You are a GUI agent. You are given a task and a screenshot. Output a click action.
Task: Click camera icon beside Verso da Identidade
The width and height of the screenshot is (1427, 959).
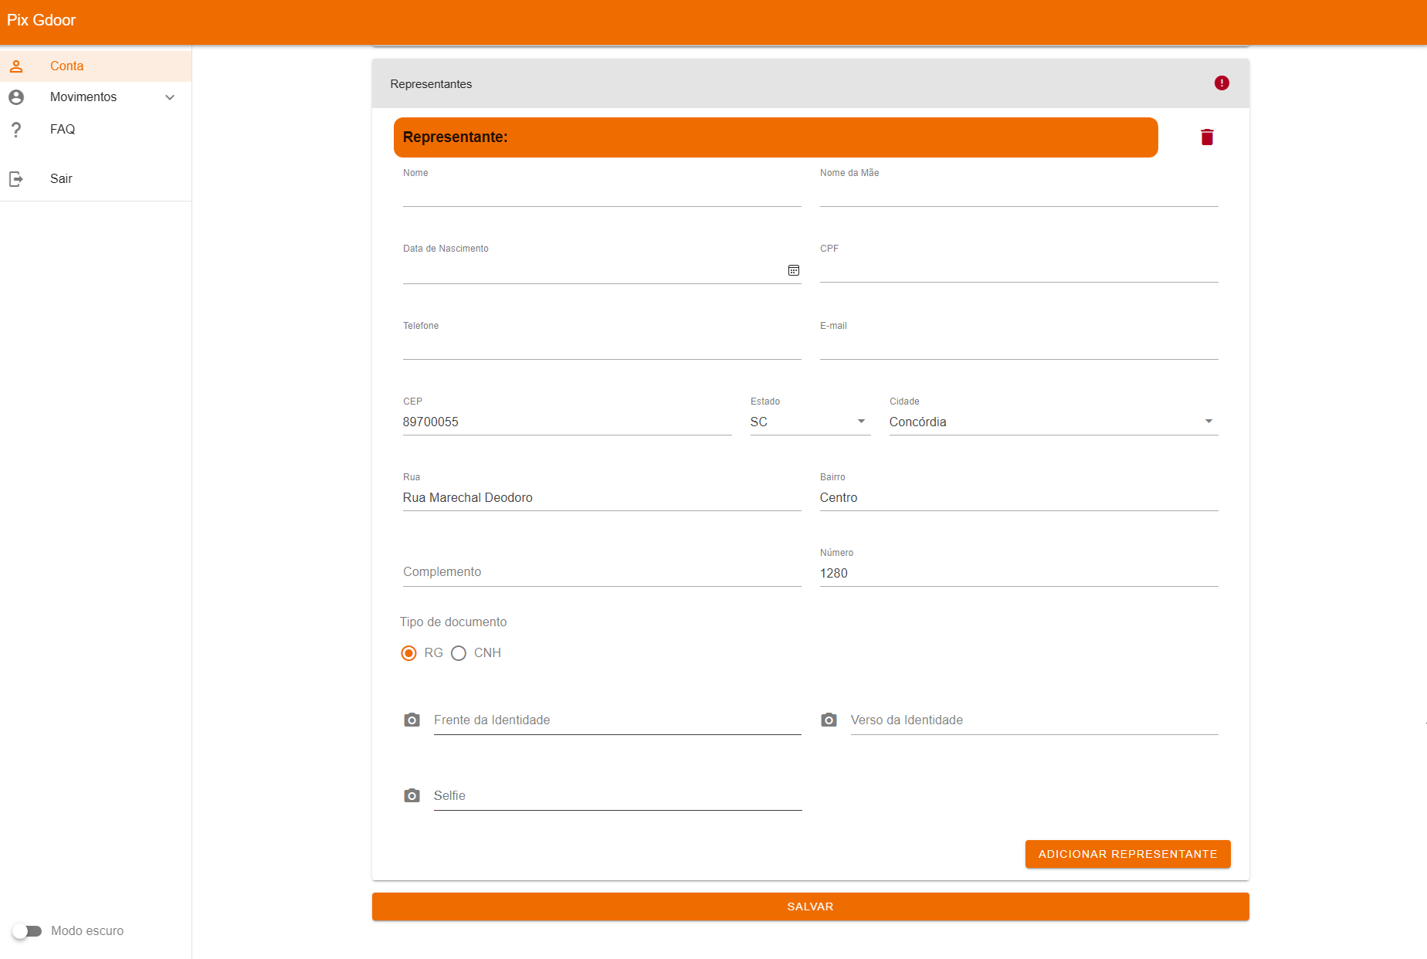tap(829, 720)
